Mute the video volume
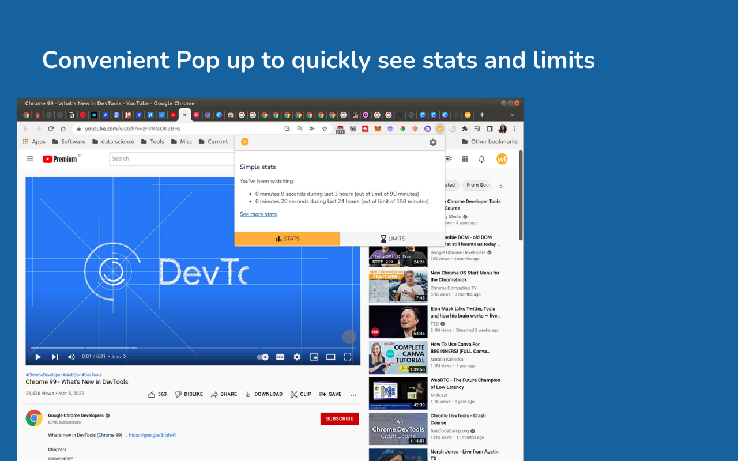 71,357
